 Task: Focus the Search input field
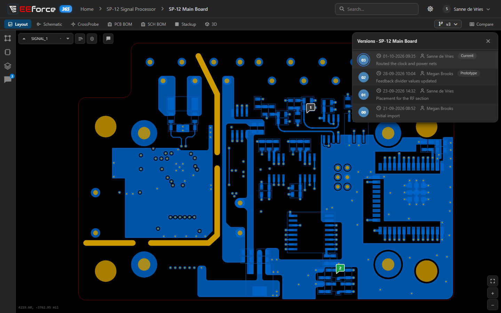coord(377,9)
